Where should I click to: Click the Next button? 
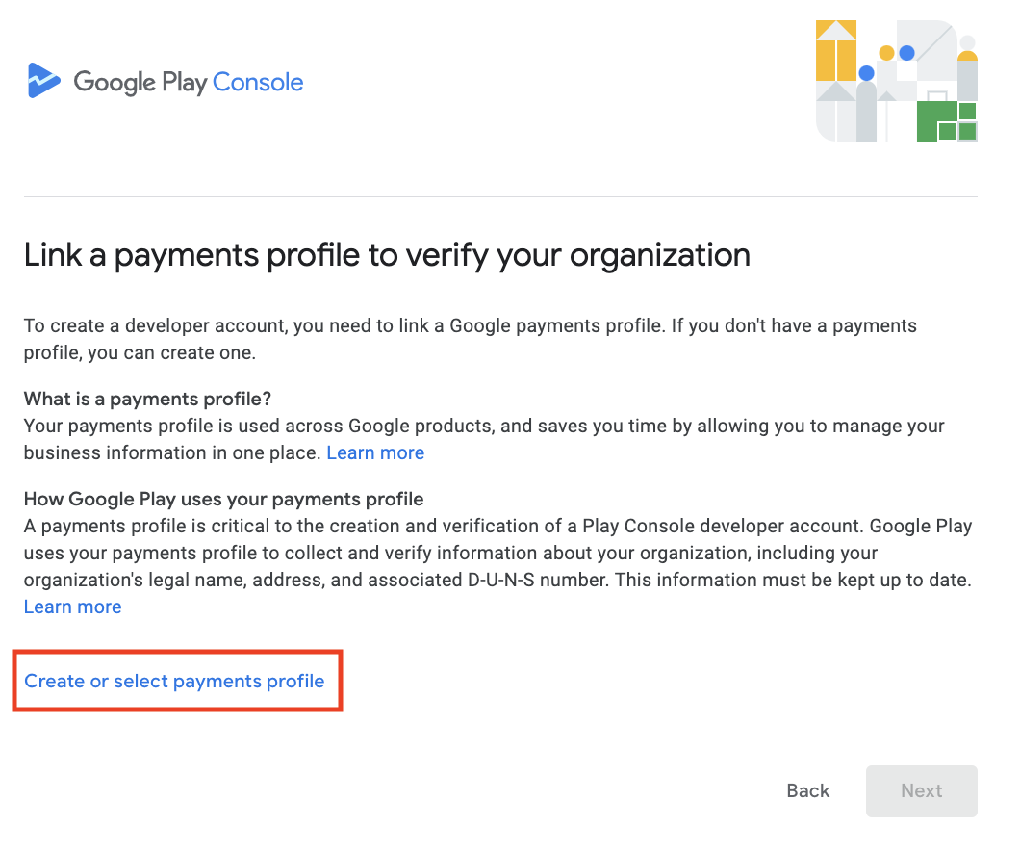click(x=921, y=790)
